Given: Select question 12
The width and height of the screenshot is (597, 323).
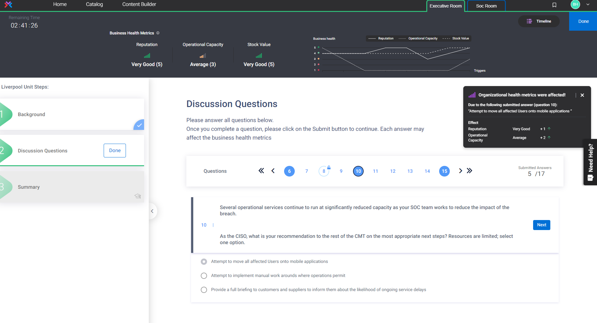Looking at the screenshot, I should (x=393, y=171).
